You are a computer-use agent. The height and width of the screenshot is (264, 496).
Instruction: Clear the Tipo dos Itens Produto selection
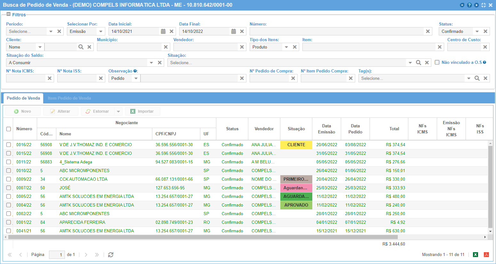(295, 47)
